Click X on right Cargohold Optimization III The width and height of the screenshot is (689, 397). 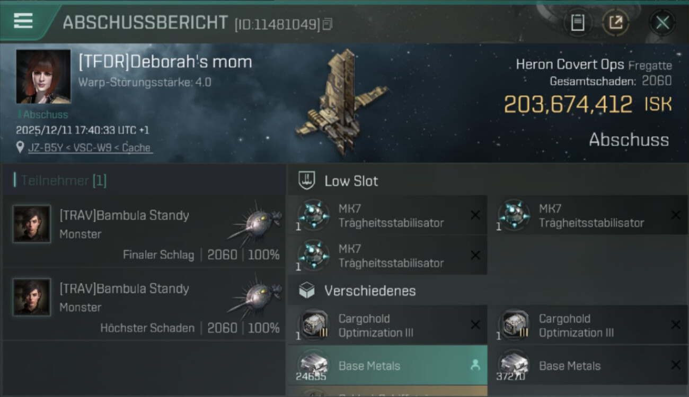click(675, 325)
